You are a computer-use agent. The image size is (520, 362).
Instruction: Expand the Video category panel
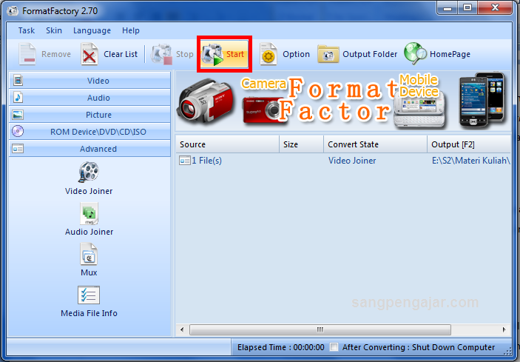[90, 80]
